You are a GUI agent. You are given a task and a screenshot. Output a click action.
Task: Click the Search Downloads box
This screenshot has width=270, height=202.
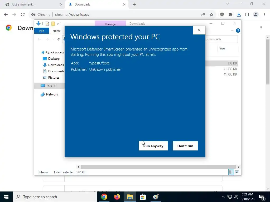coord(221,39)
